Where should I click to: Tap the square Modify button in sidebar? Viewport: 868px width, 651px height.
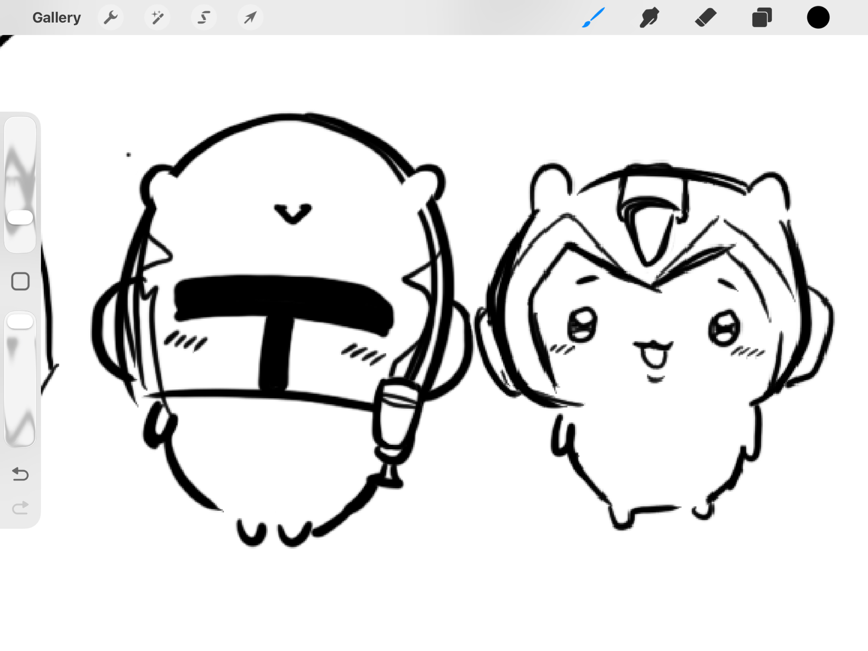(20, 281)
